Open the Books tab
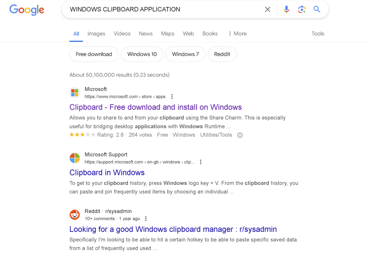369x256 pixels. click(x=210, y=34)
